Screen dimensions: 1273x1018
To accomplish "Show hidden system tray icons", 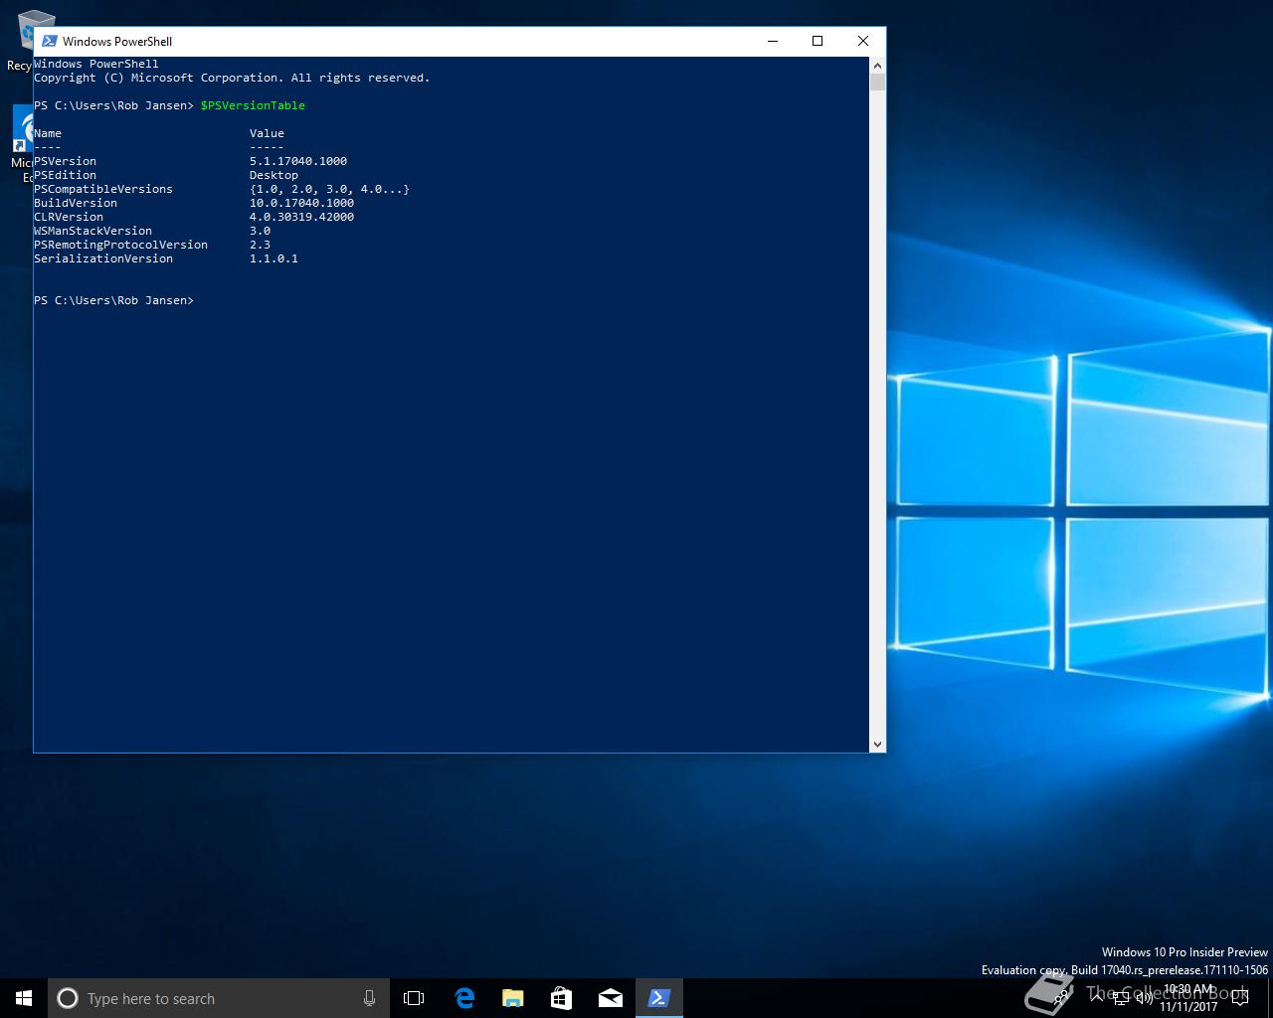I will (1097, 997).
